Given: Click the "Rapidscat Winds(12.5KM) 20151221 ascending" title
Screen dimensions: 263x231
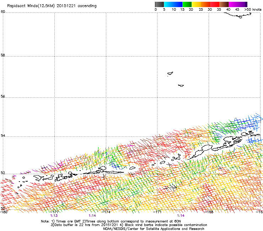Looking at the screenshot, I should 52,6.
